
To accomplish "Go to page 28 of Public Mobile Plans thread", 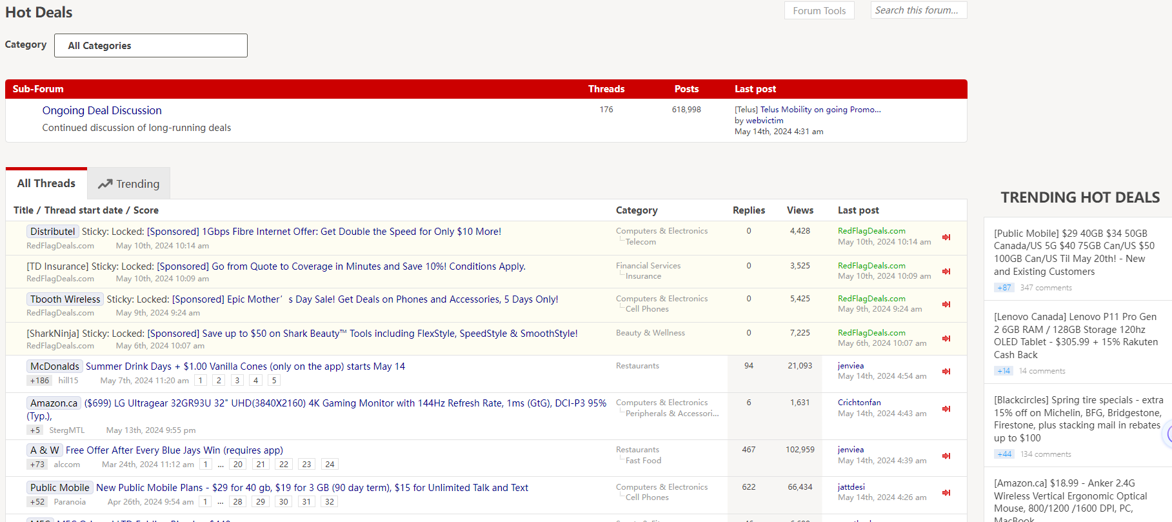I will [x=238, y=502].
